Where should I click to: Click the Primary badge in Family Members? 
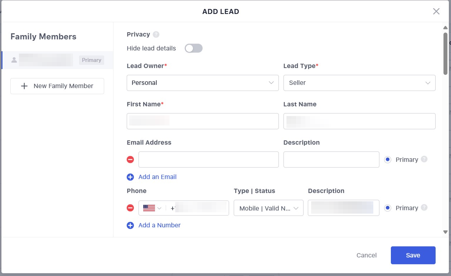(91, 60)
